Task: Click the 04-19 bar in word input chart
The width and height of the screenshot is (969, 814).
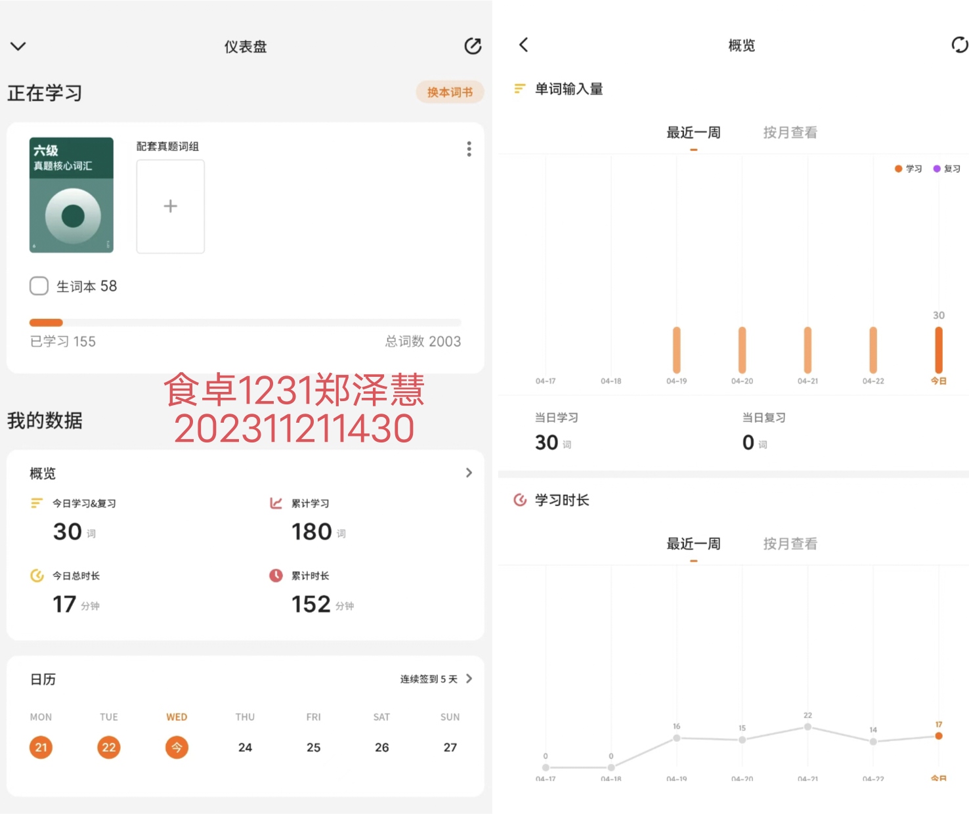Action: tap(676, 350)
